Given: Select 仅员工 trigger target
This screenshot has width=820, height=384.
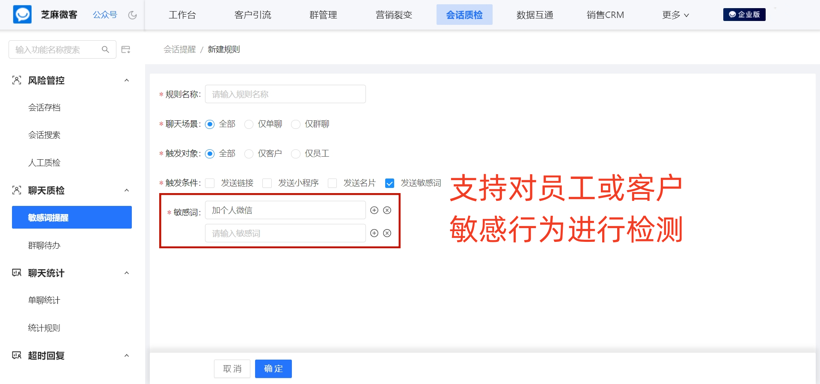Looking at the screenshot, I should (x=296, y=154).
